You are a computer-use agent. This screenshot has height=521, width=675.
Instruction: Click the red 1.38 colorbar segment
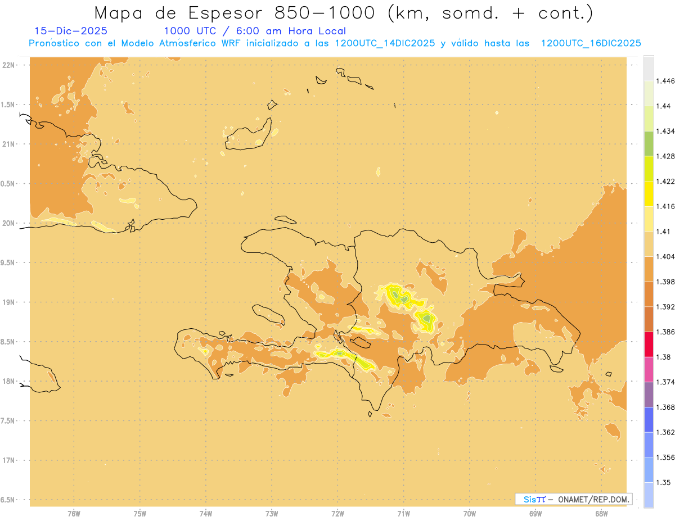pyautogui.click(x=649, y=344)
